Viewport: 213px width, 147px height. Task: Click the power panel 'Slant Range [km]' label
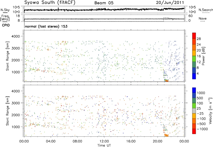click(x=7, y=56)
